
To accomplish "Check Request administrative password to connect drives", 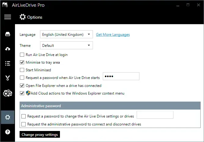I will tap(24, 124).
